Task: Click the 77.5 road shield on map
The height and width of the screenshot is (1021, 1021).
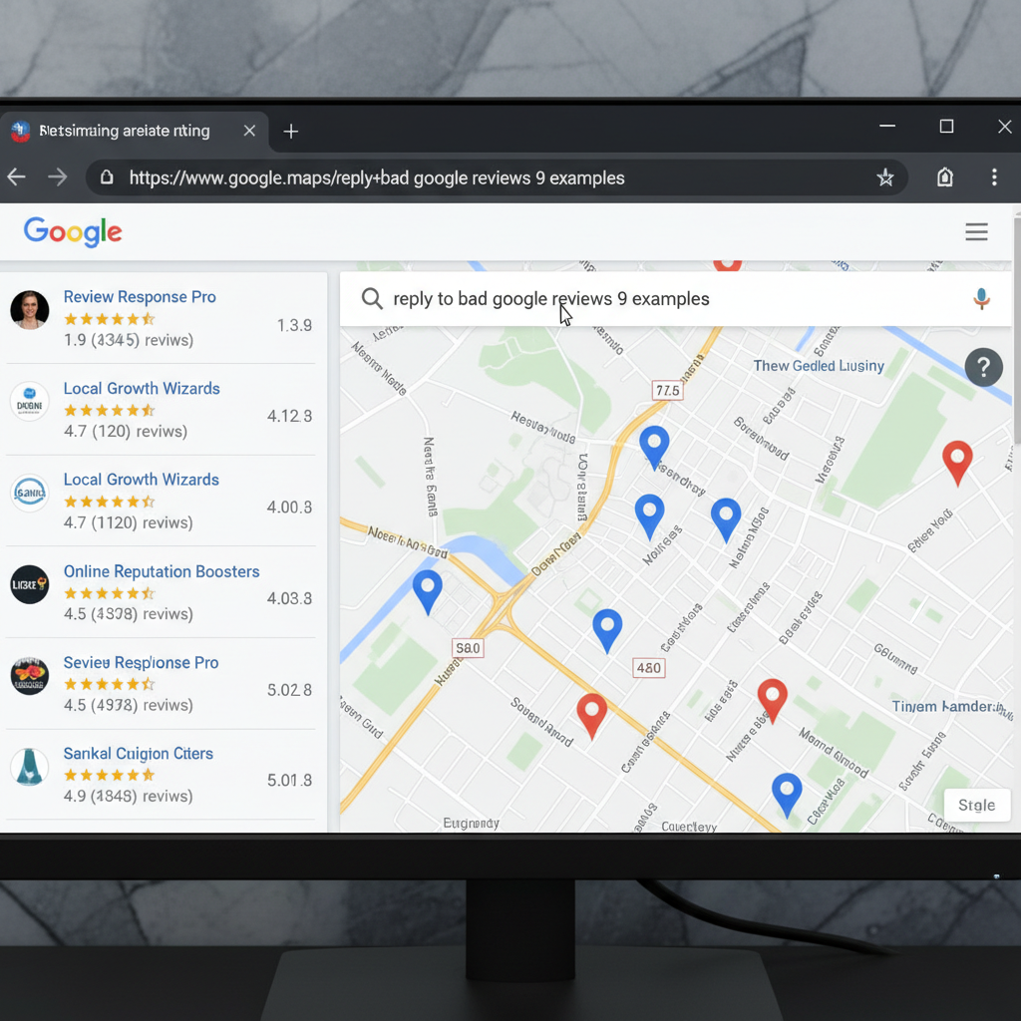Action: [x=667, y=390]
